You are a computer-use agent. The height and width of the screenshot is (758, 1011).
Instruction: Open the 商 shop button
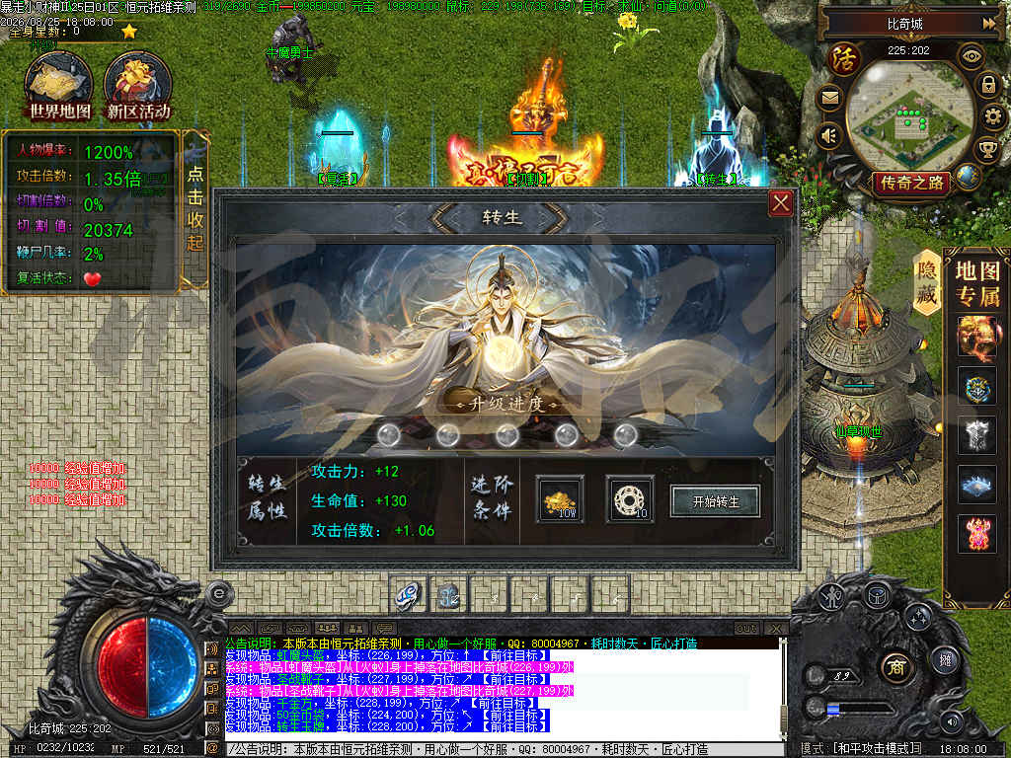[x=896, y=667]
